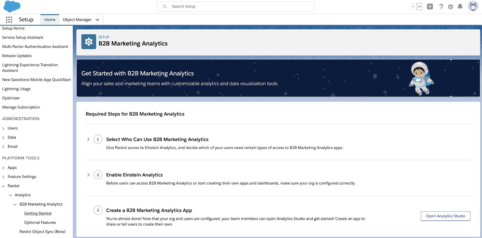Viewport: 482px width, 238px height.
Task: Collapse the Analytics subsection chevron
Action: click(x=11, y=195)
